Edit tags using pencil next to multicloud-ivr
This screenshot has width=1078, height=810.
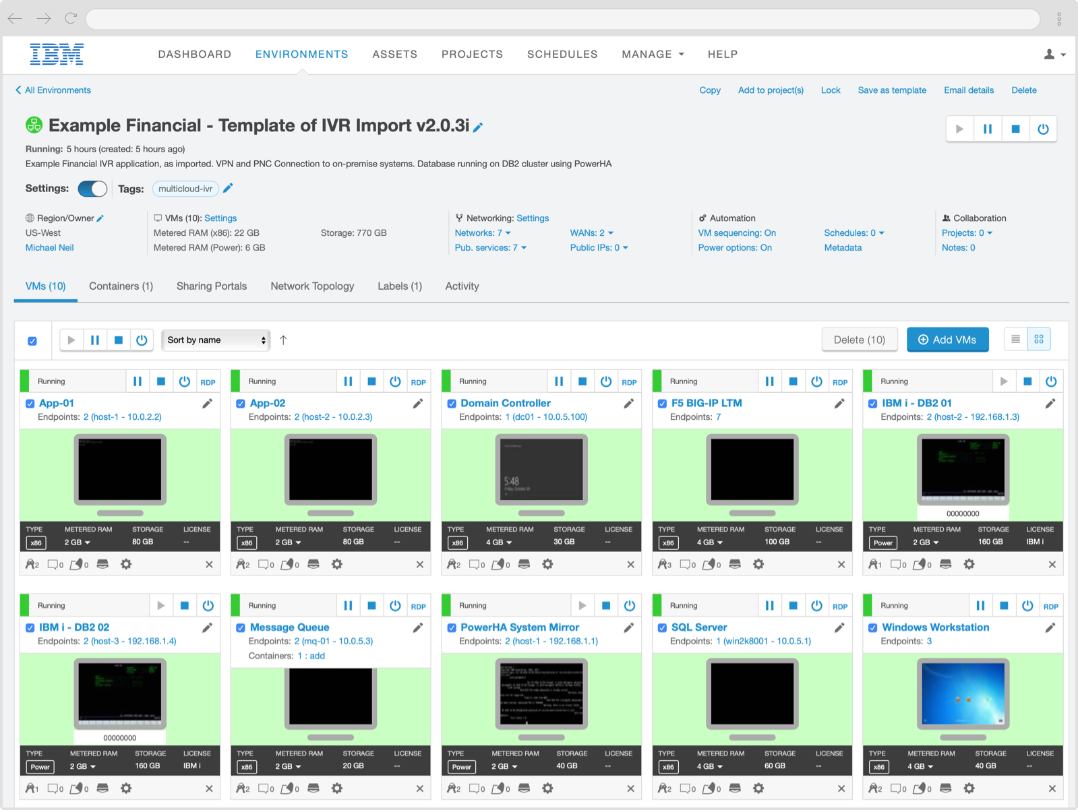pyautogui.click(x=228, y=189)
